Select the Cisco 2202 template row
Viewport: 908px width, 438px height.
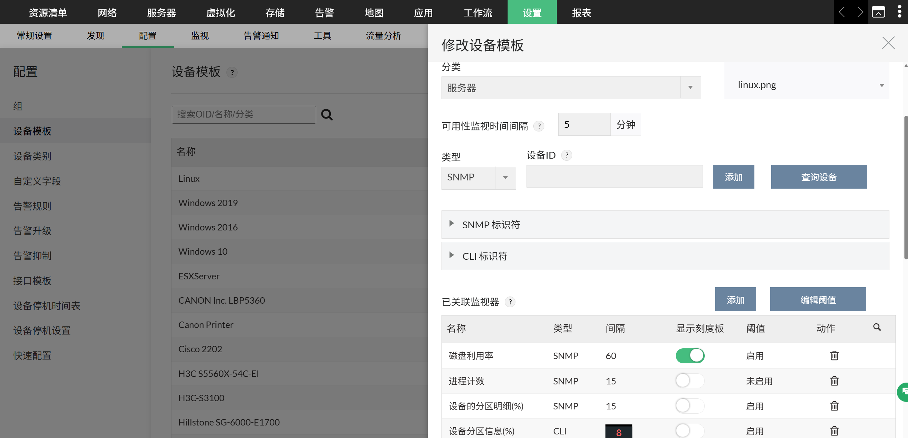[299, 349]
